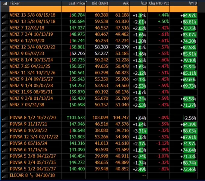Click the chart icon beside ELECAR 8 ½ 04/10/18
The image size is (205, 181).
[5, 176]
